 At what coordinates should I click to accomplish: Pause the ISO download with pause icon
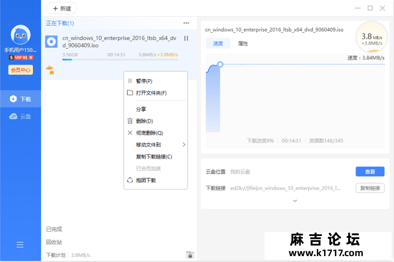[186, 38]
